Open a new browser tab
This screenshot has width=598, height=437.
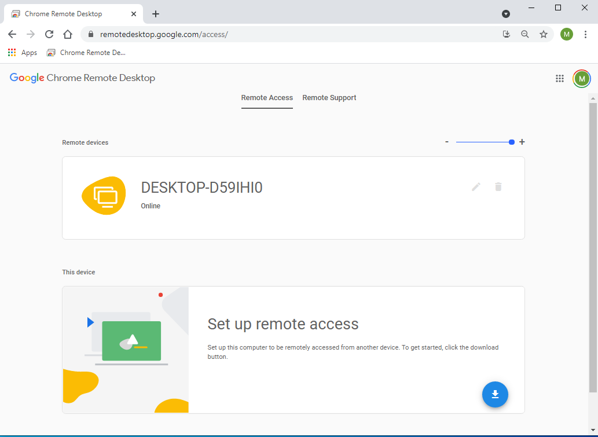(x=156, y=14)
